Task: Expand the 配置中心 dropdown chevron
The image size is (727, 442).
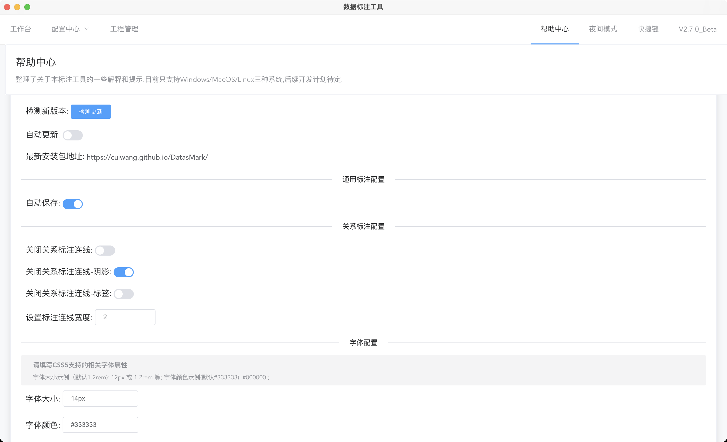Action: [87, 29]
